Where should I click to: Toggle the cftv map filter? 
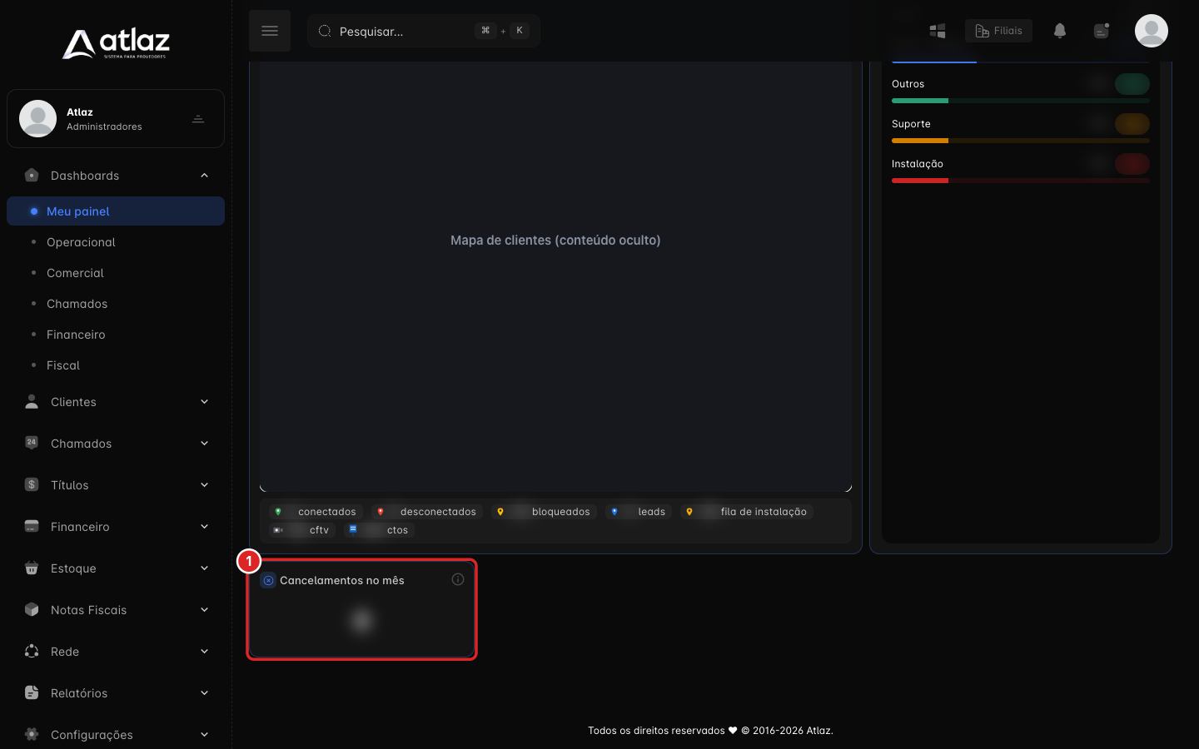click(301, 530)
